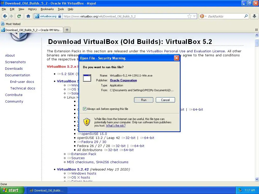The image size is (259, 194).
Task: Open the Oracle Corporation publisher link
Action: click(123, 80)
